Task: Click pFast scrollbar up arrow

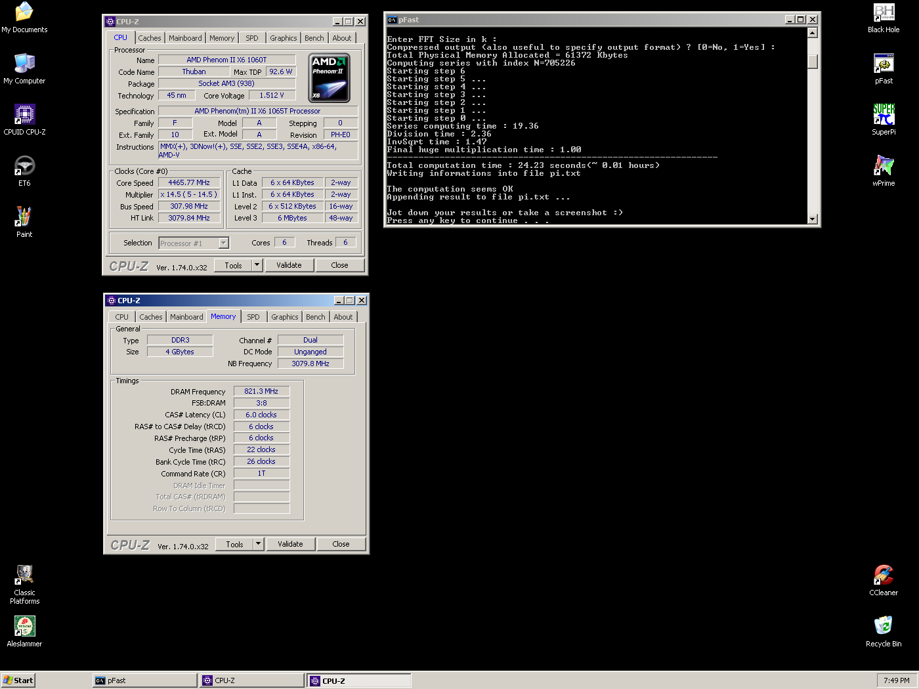Action: pos(813,33)
